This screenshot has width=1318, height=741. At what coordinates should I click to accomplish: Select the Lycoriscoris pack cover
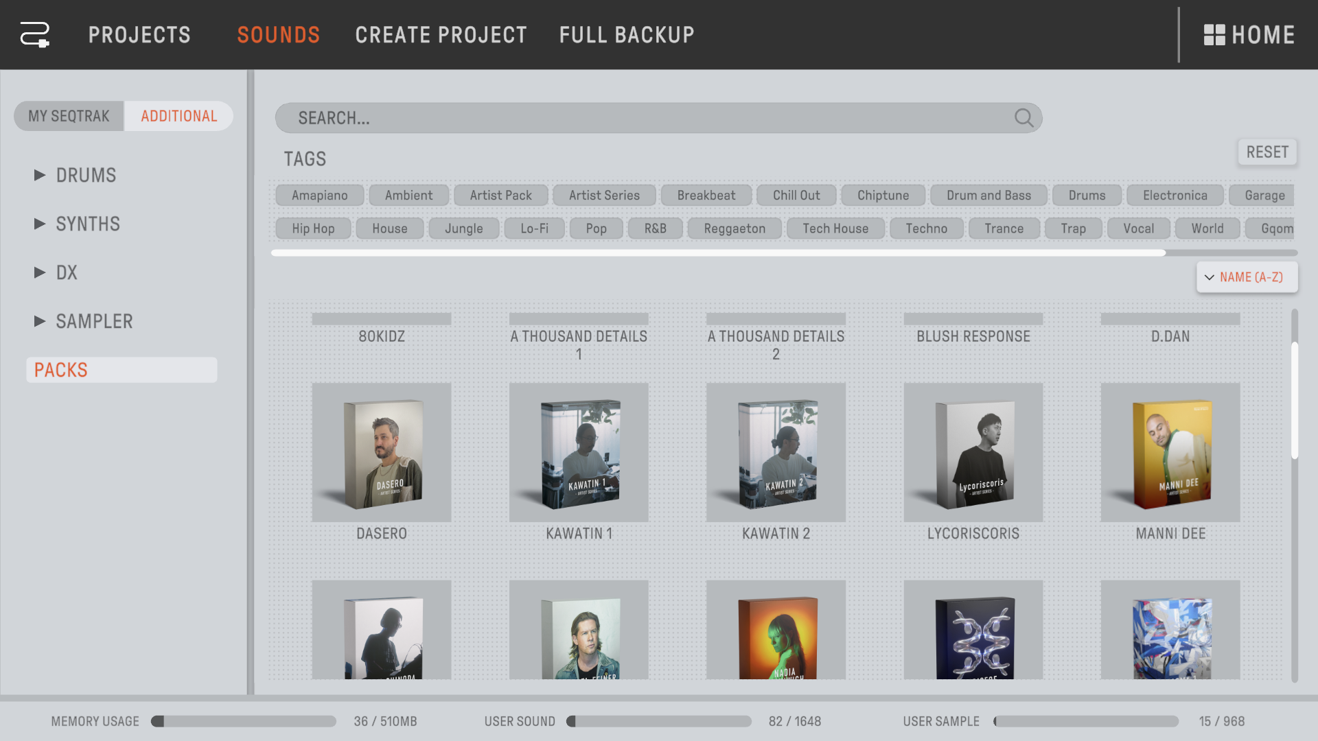pos(973,453)
